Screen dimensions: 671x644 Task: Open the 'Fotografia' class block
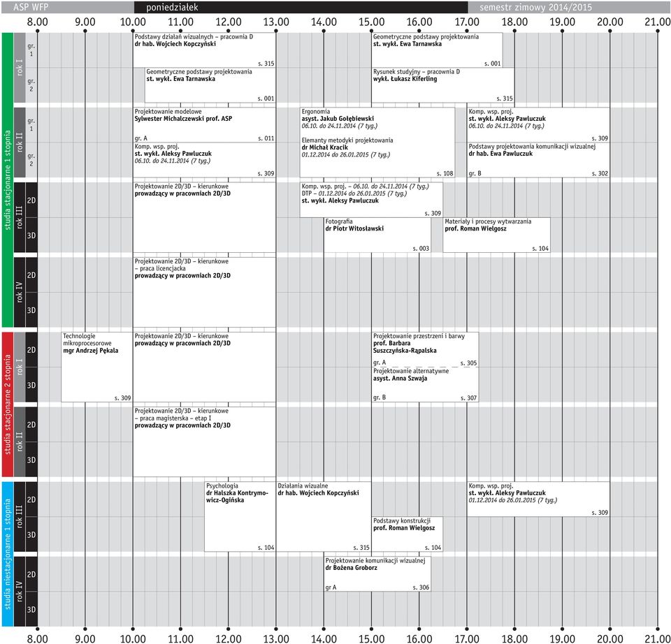click(377, 235)
